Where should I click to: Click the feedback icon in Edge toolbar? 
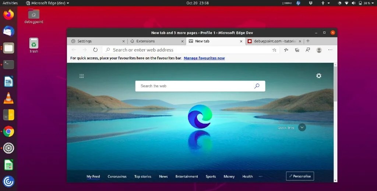308,50
